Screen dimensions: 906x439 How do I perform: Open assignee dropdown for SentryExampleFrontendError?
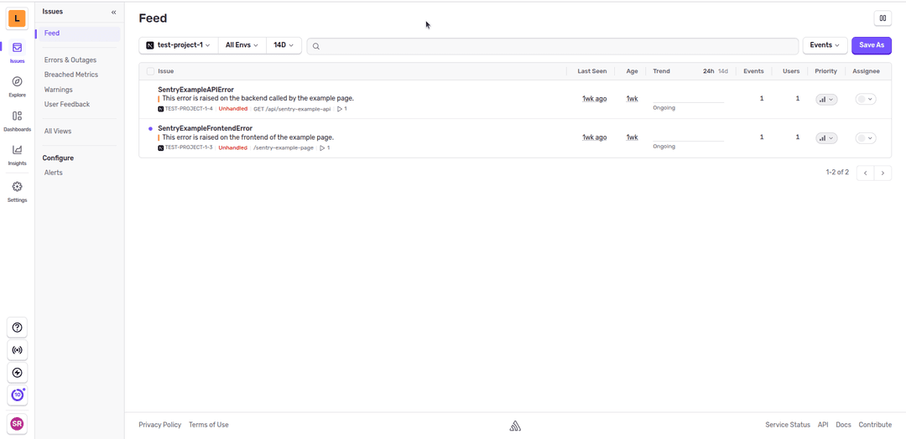[866, 138]
